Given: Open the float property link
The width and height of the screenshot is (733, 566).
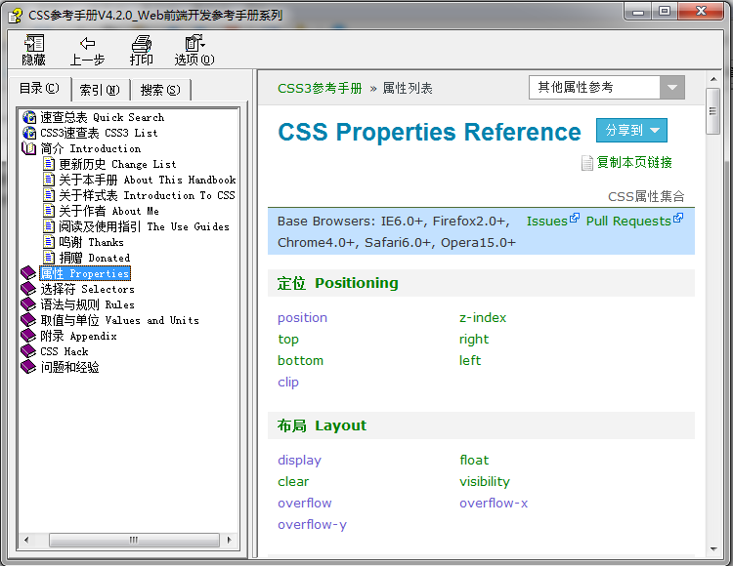Looking at the screenshot, I should 474,460.
